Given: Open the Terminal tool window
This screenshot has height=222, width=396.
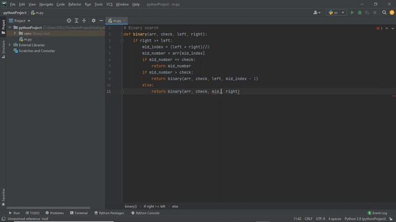Looking at the screenshot, I should click(79, 213).
